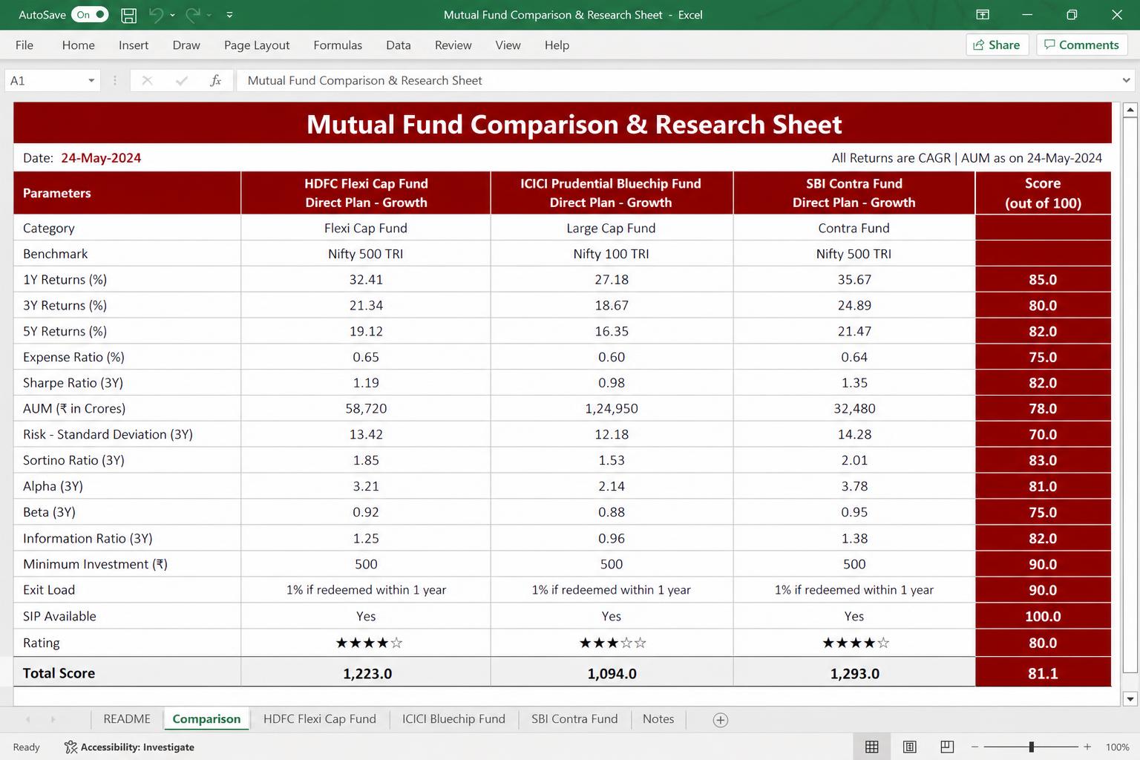Select HDFC Total Score 1,223.0
Image resolution: width=1140 pixels, height=760 pixels.
(366, 673)
